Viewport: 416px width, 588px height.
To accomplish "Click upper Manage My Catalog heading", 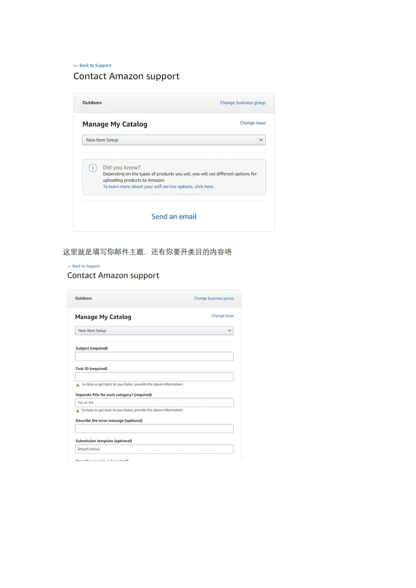I will tap(115, 124).
